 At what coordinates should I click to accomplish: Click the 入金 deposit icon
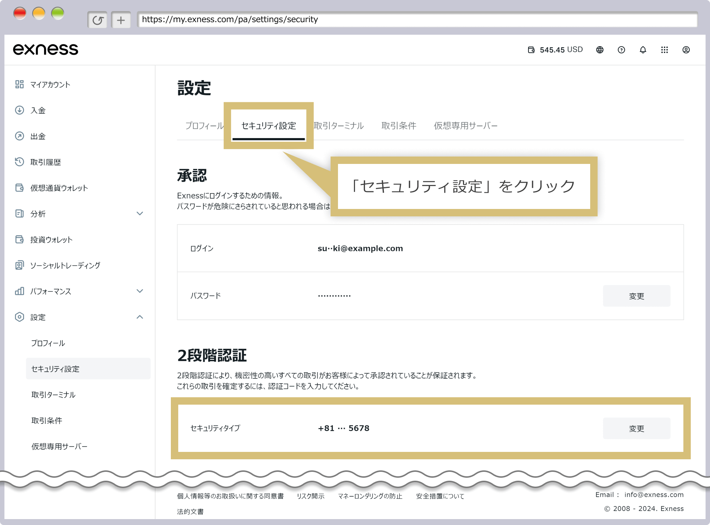pyautogui.click(x=20, y=110)
